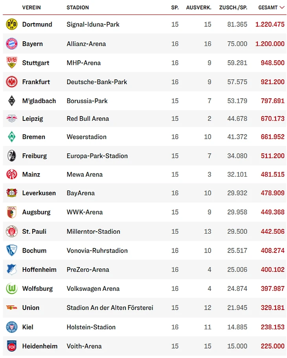Click the Holstein Kiel club logo
Viewport: 287px width, 358px height.
point(11,327)
